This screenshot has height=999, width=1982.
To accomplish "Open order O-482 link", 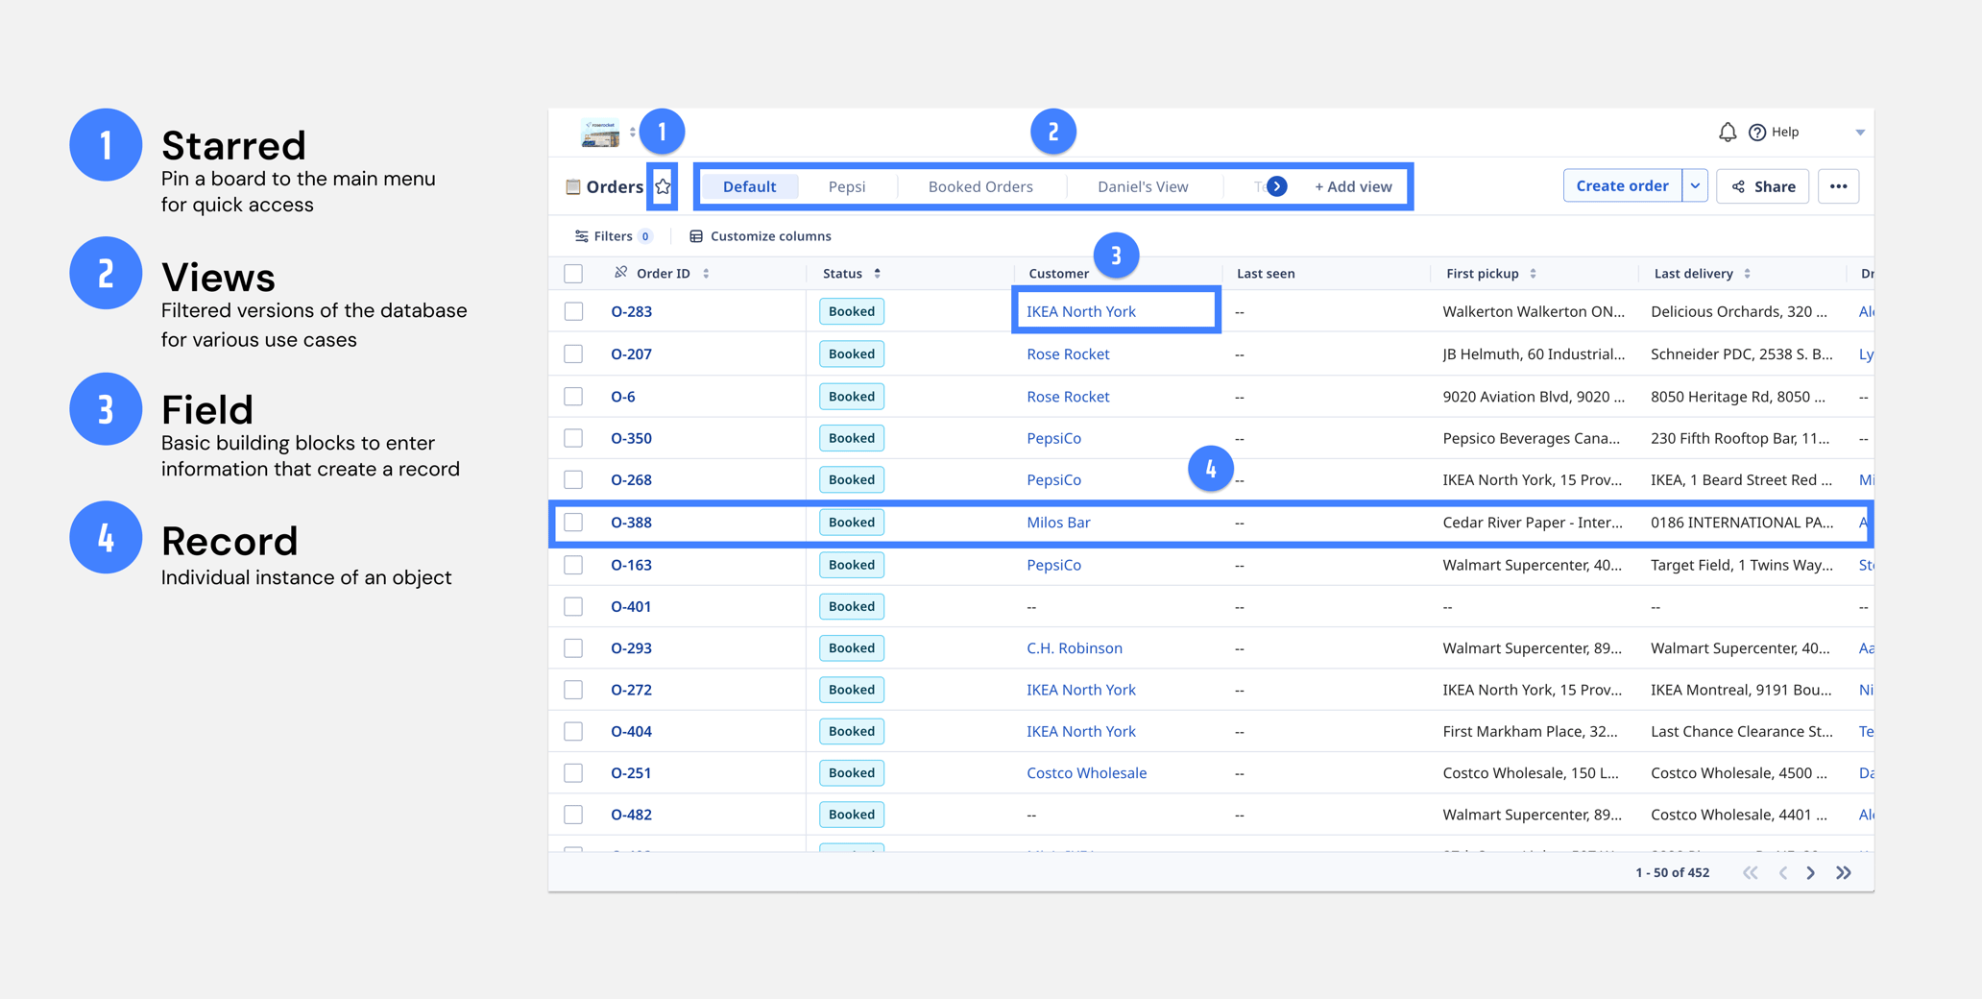I will [631, 815].
